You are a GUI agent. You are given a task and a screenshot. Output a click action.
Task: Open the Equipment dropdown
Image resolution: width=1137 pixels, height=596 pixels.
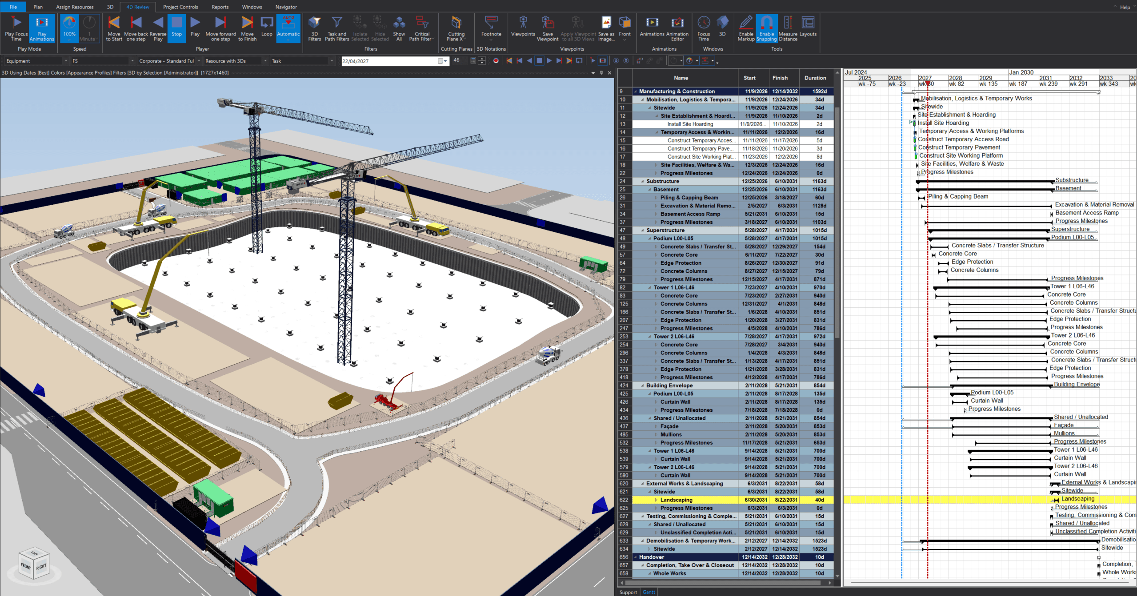point(36,61)
